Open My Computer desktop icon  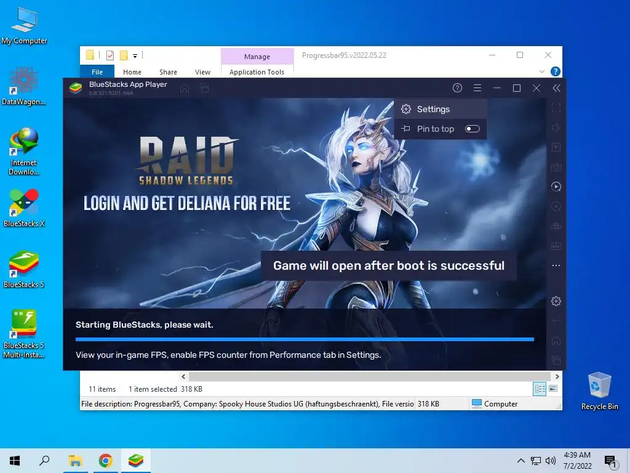click(x=24, y=26)
